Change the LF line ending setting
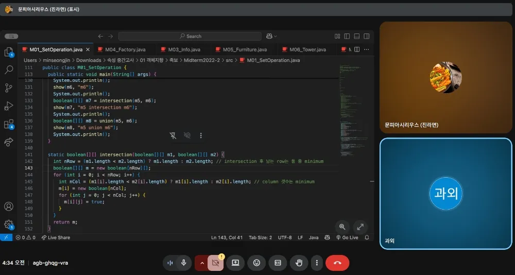 [x=300, y=237]
